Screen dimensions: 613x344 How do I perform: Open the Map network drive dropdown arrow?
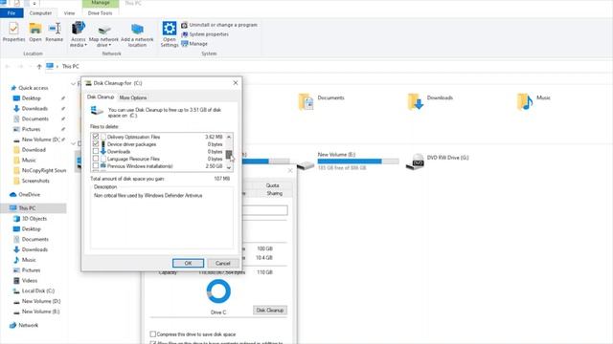[110, 45]
